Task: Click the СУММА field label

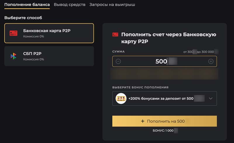Action: pos(118,51)
